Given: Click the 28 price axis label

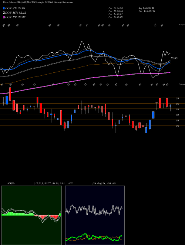Looking at the screenshot, I should coord(177,126).
